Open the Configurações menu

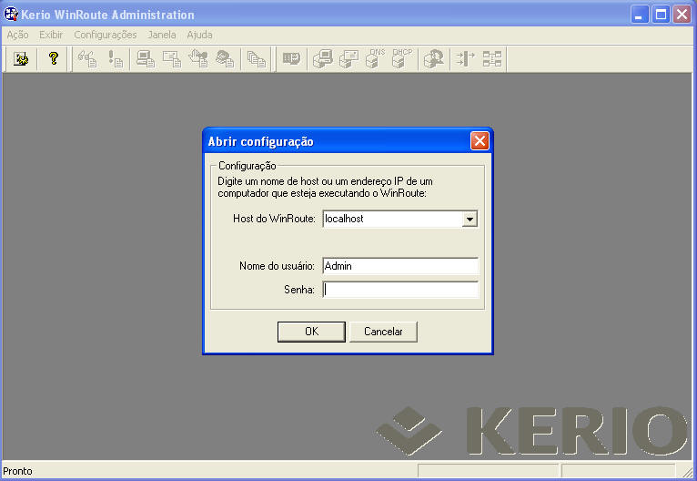tap(106, 35)
